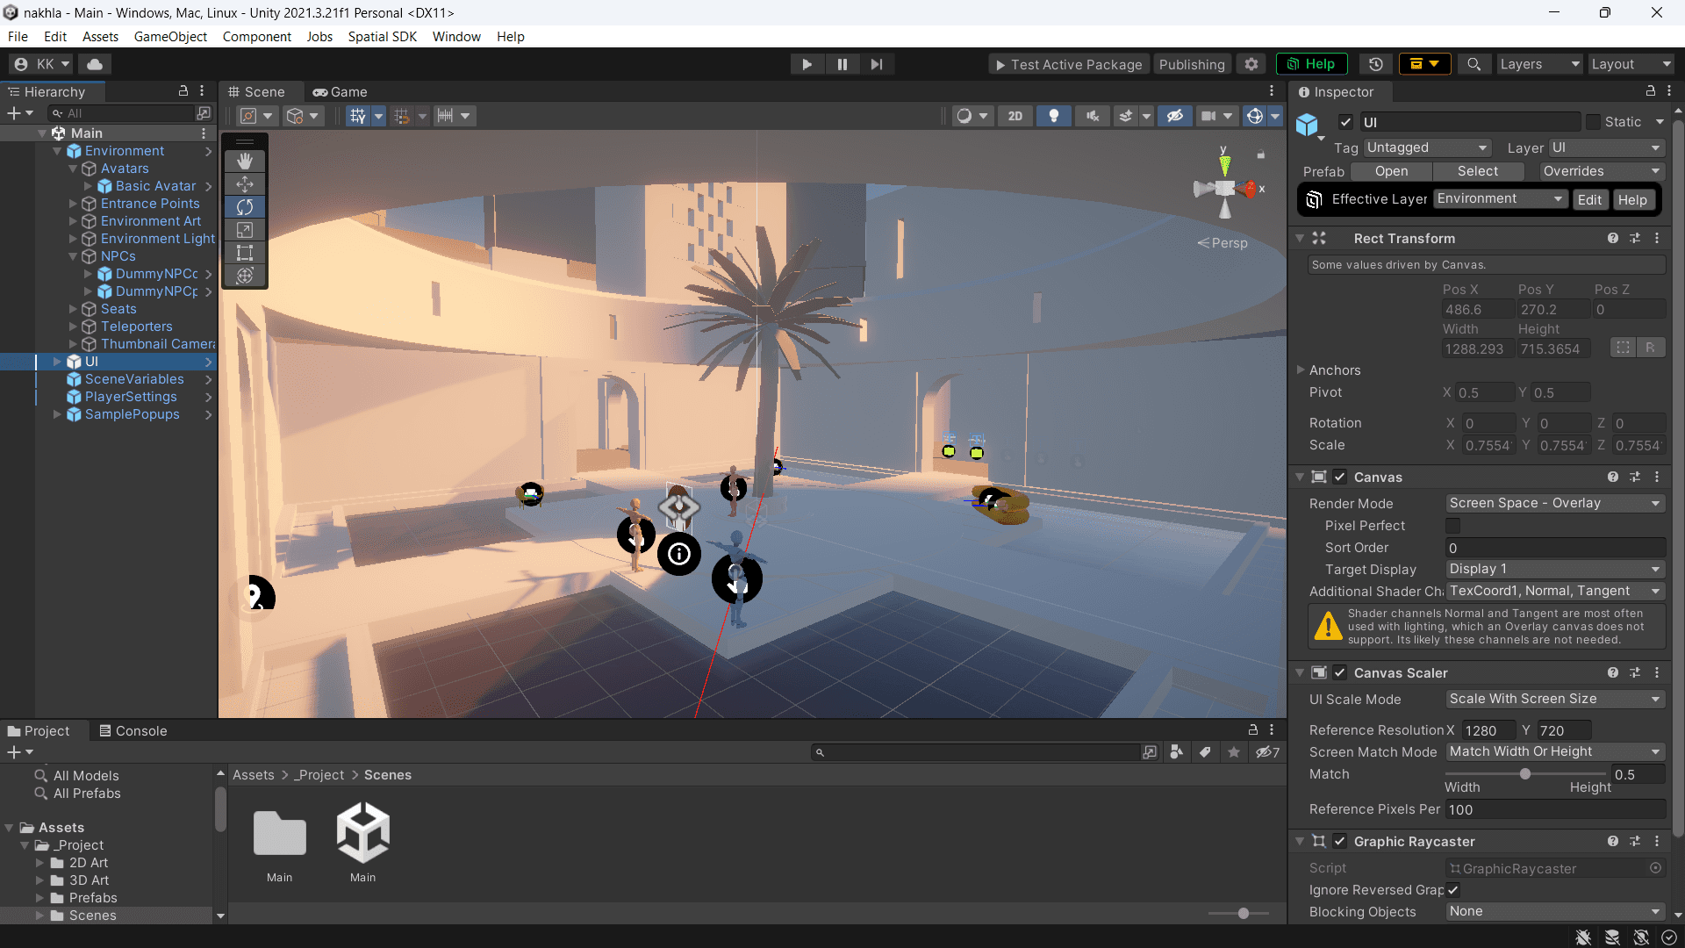Open the Undo History icon
The width and height of the screenshot is (1685, 948).
(x=1375, y=64)
